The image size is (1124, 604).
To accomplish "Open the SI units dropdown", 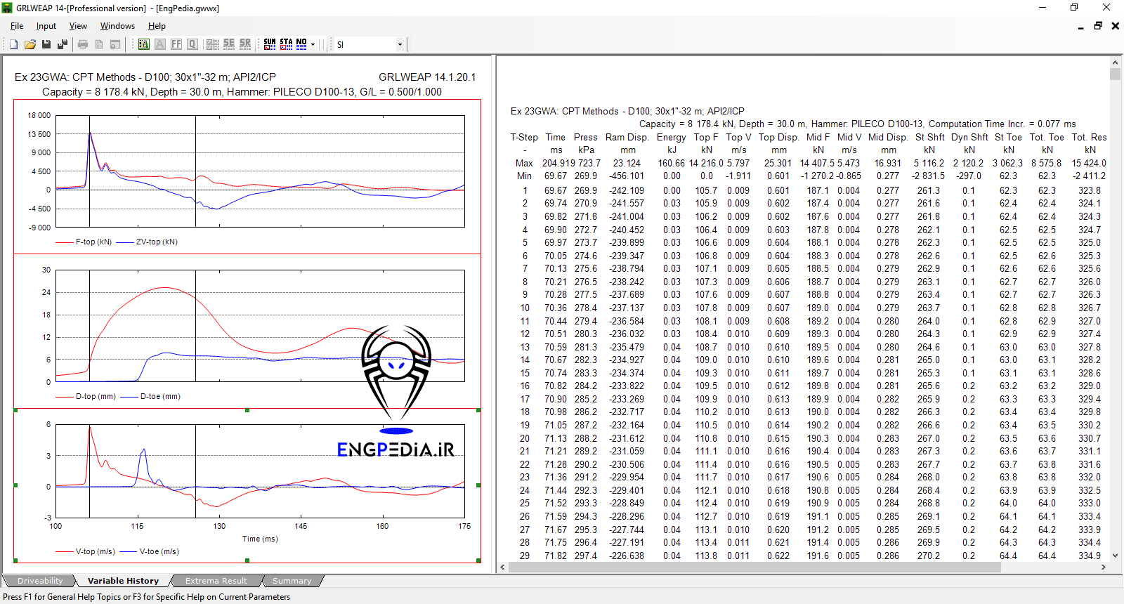I will [x=400, y=45].
